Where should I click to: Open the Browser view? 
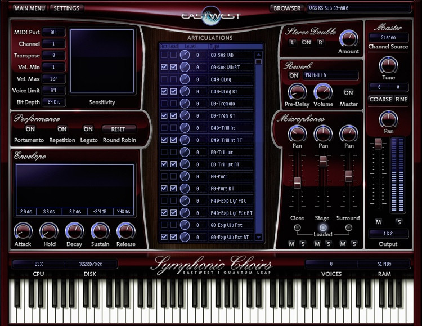[287, 8]
